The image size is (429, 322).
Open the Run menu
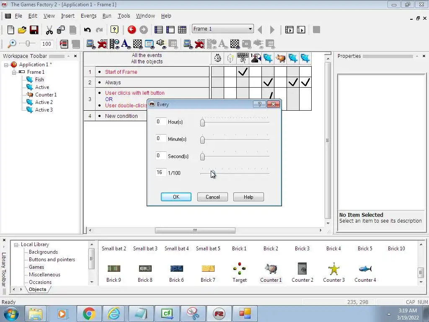point(107,16)
